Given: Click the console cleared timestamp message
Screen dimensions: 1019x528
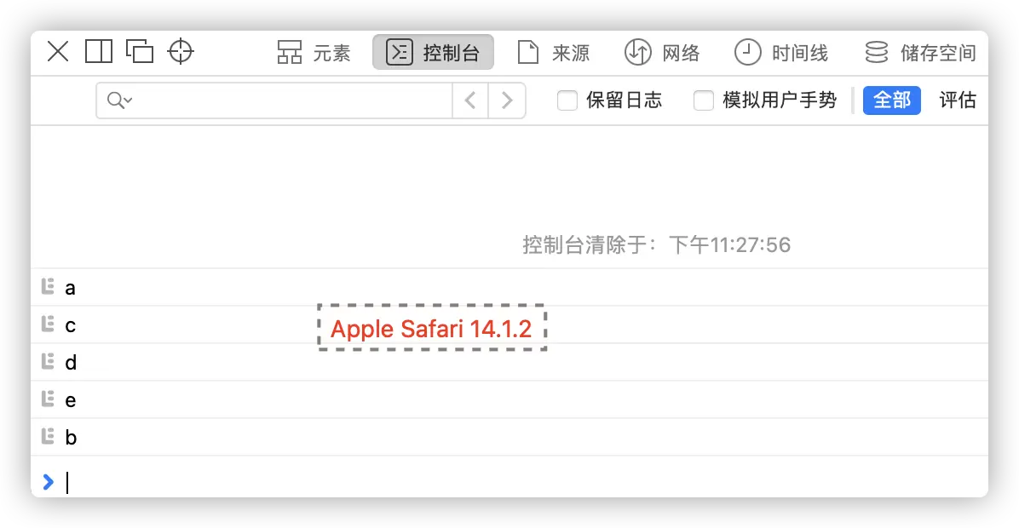Looking at the screenshot, I should [x=656, y=245].
